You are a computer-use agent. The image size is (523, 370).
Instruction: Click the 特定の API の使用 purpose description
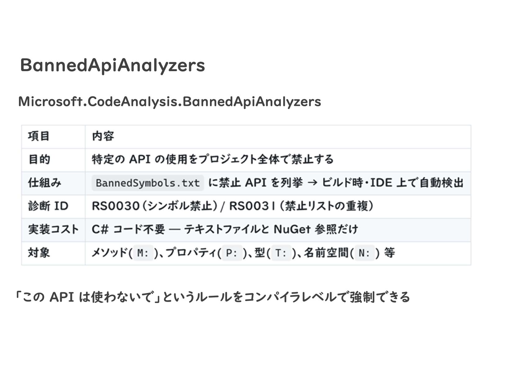click(x=213, y=159)
